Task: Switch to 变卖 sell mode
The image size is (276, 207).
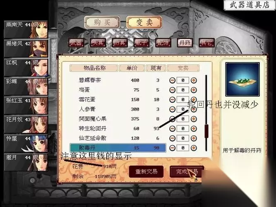Action: 144,22
